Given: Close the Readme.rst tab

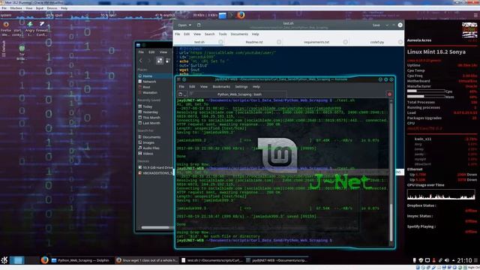Looking at the screenshot, I should pos(279,42).
